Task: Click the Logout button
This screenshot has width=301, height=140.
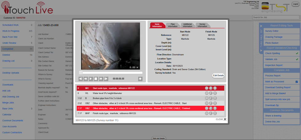Action: pos(295,4)
